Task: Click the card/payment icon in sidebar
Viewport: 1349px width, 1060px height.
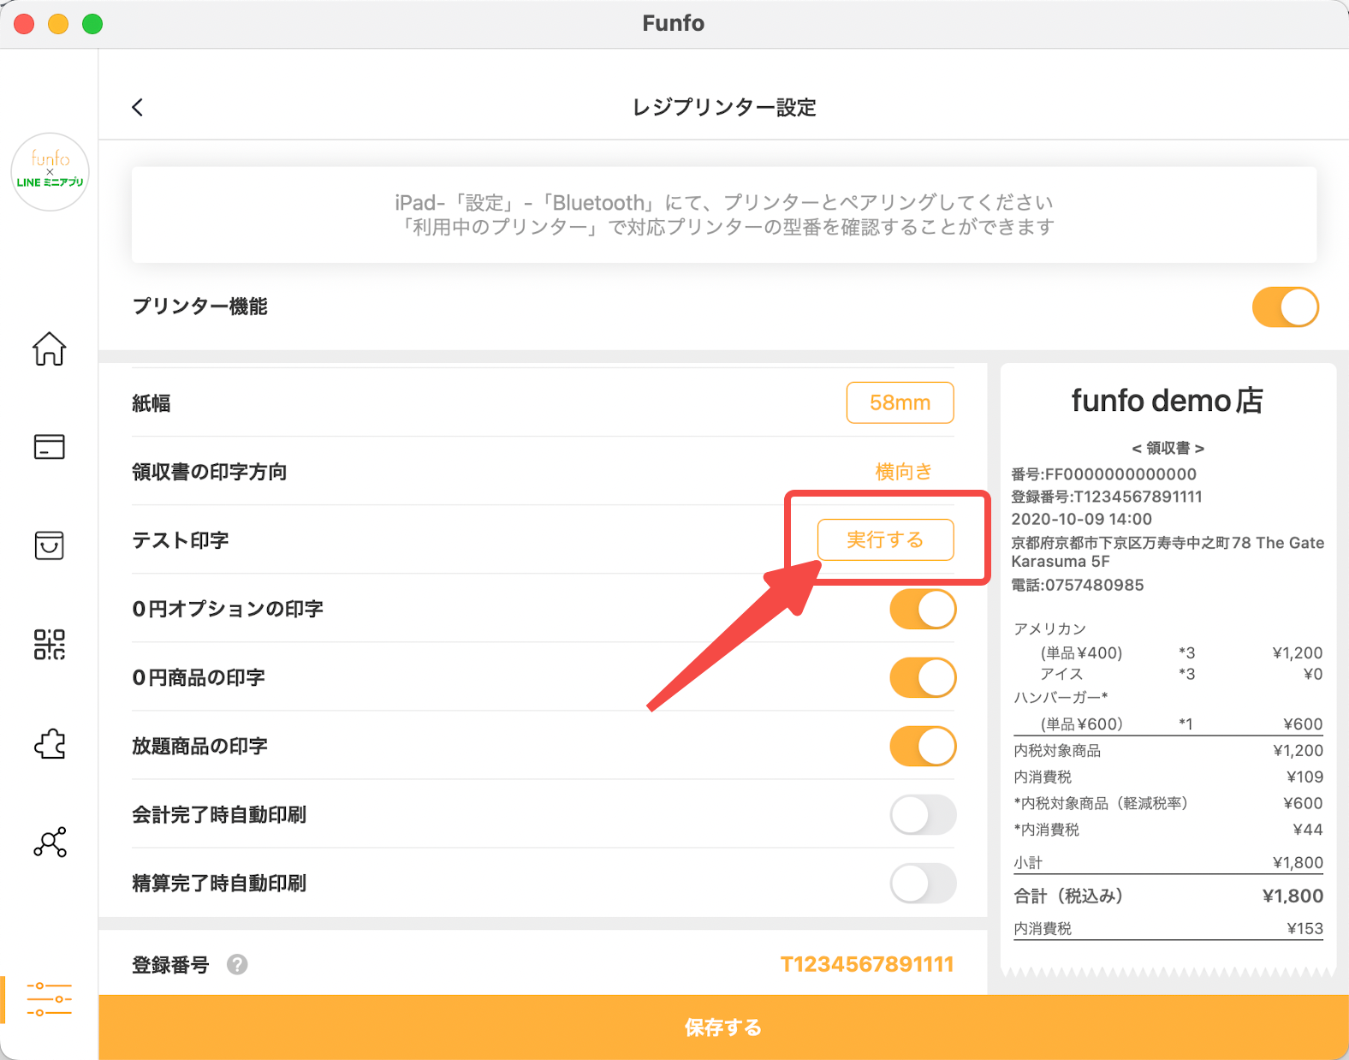Action: (x=49, y=446)
